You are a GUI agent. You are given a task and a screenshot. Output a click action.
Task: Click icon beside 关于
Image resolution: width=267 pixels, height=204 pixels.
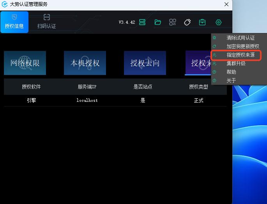214,80
